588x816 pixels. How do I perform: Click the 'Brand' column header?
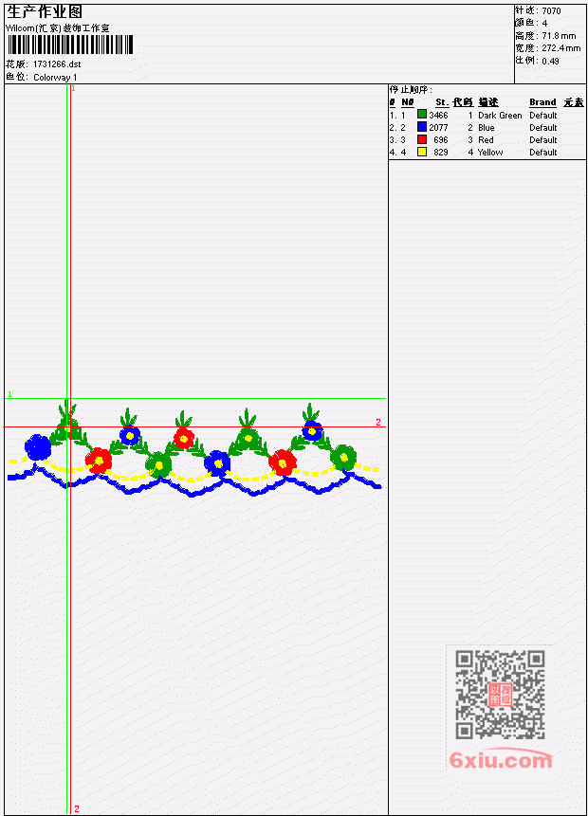tap(542, 102)
